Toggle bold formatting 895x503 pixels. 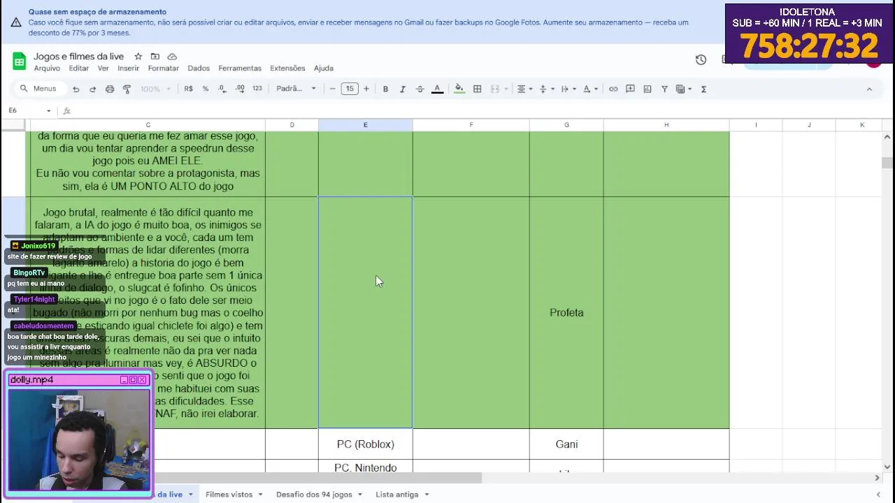385,89
